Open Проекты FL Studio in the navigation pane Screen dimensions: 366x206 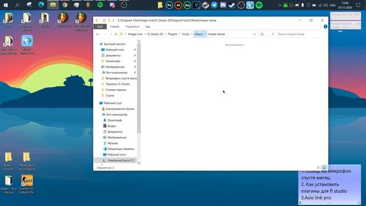click(117, 84)
